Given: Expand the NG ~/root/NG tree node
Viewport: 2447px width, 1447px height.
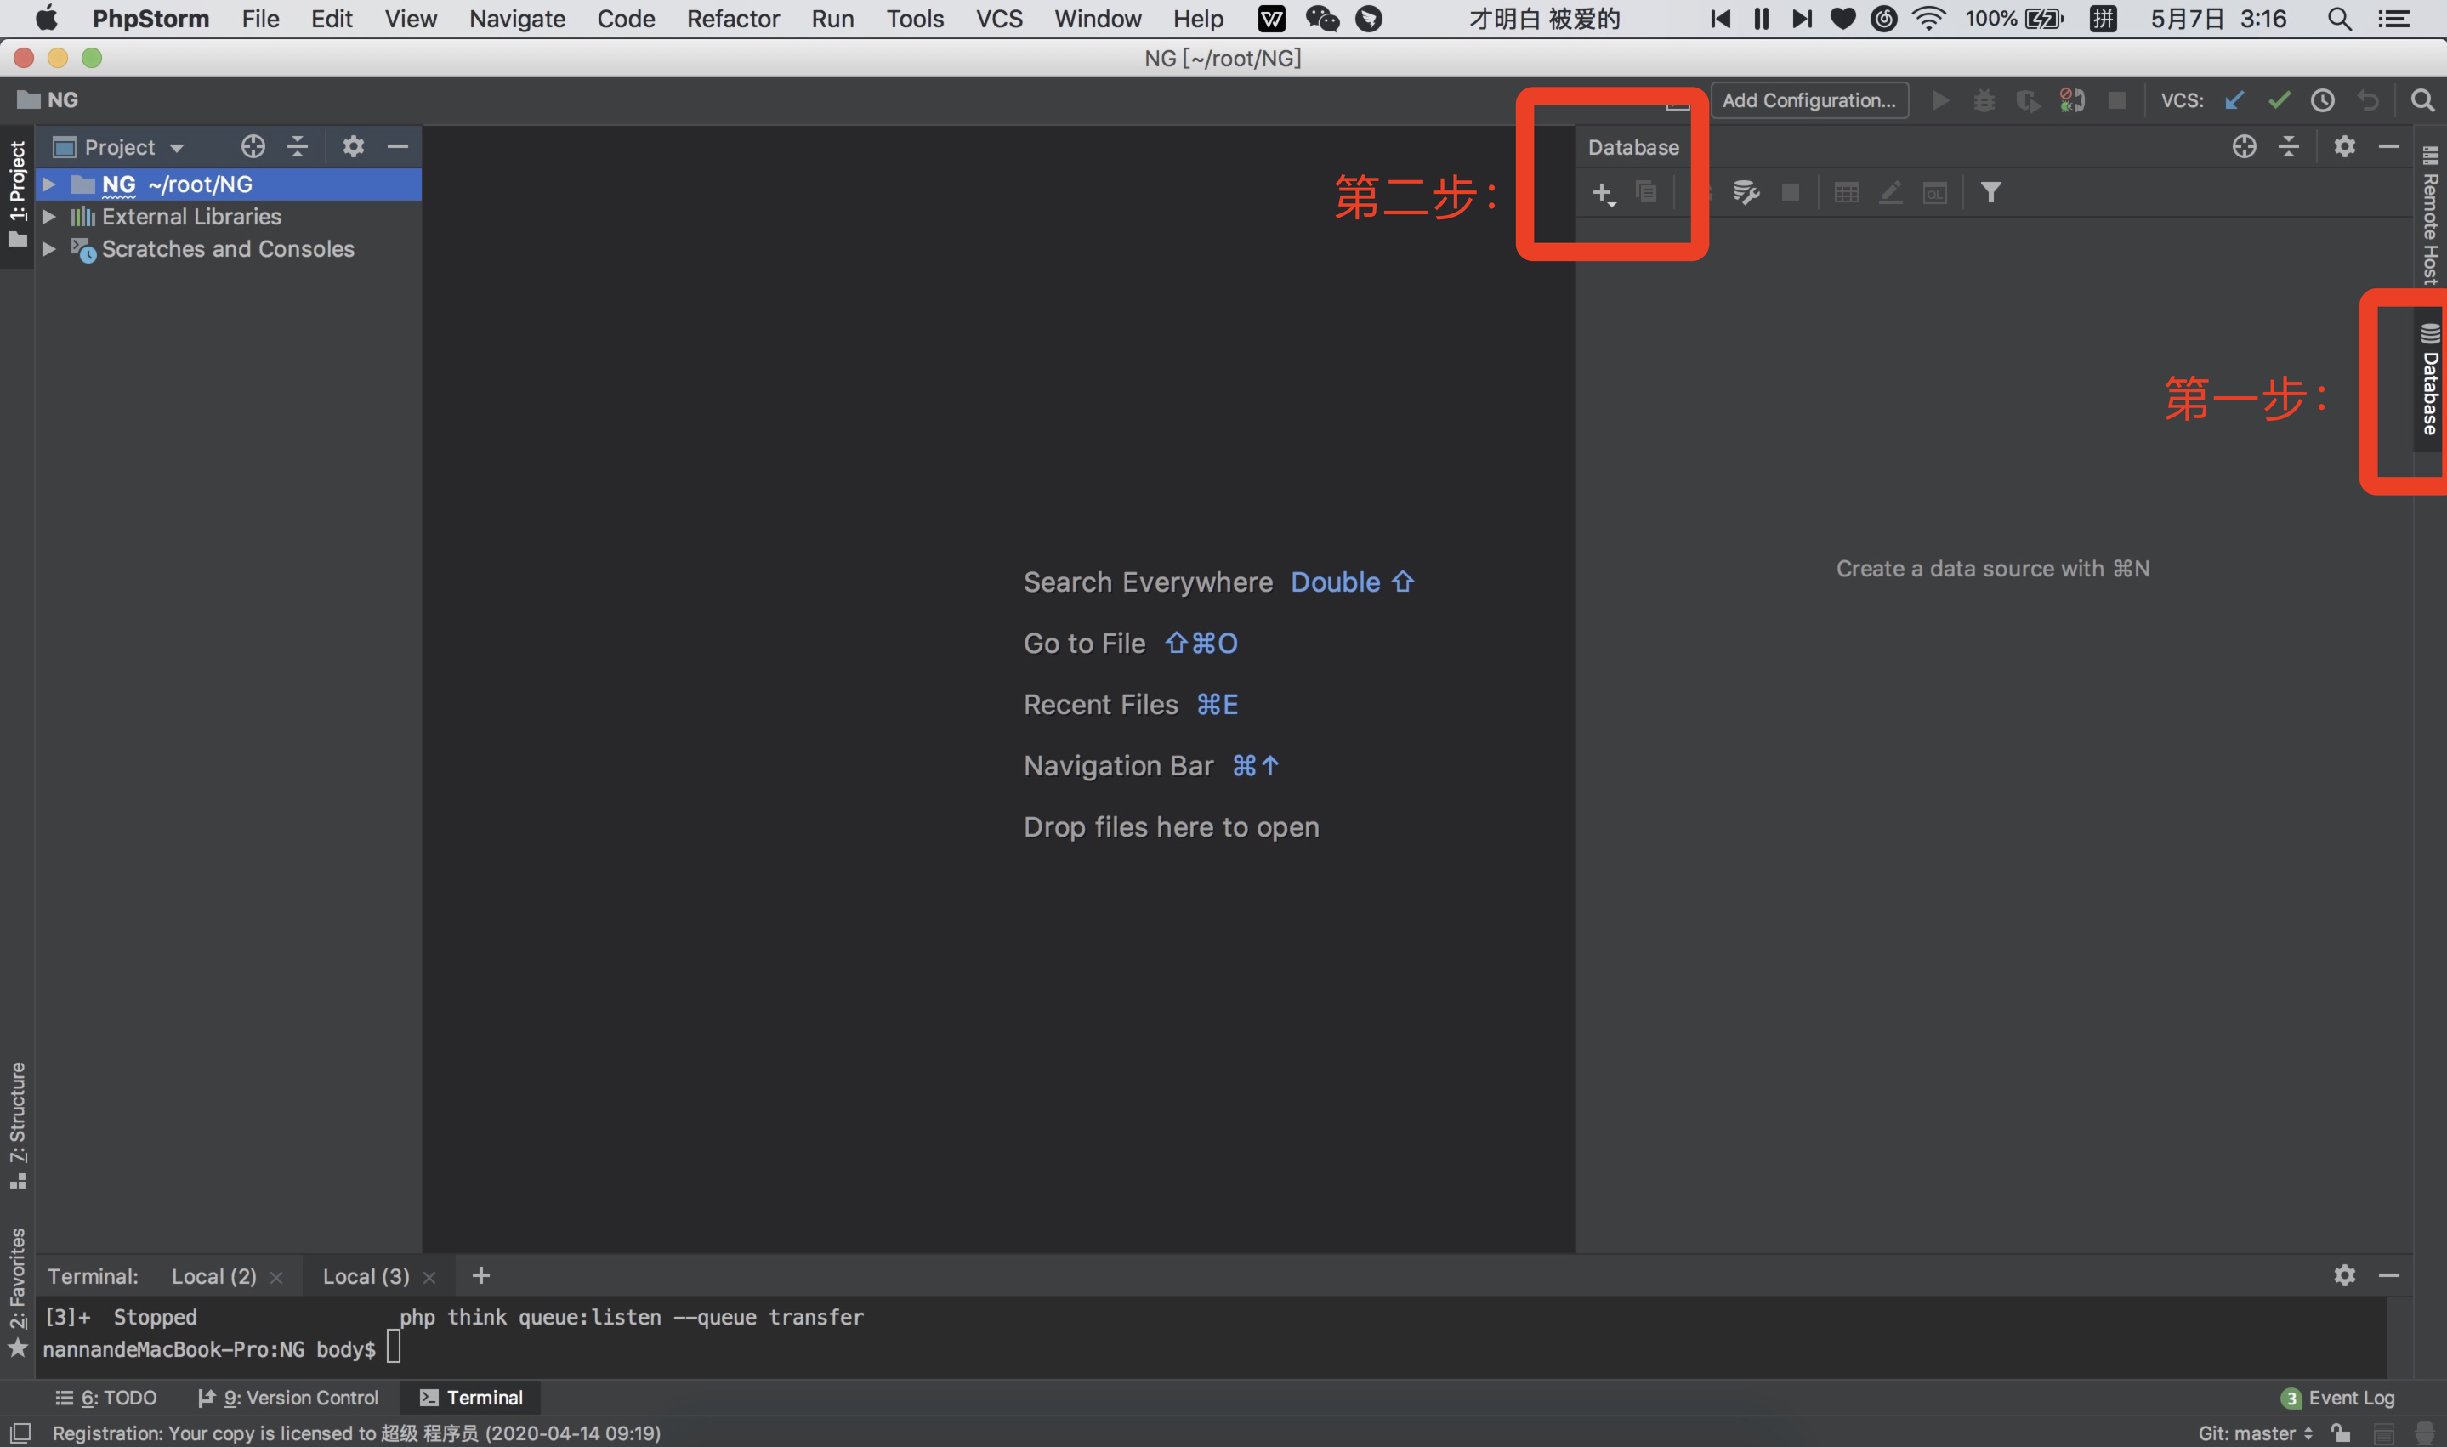Looking at the screenshot, I should point(48,184).
